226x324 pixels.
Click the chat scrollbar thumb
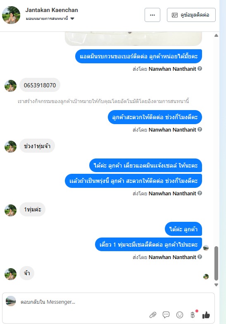216,263
